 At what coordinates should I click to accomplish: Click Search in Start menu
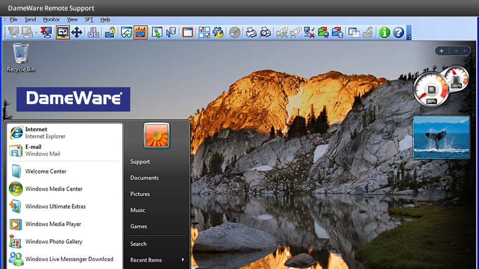[138, 244]
